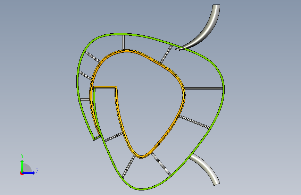Select the vertical spoke at the model's top

pyautogui.click(x=124, y=42)
